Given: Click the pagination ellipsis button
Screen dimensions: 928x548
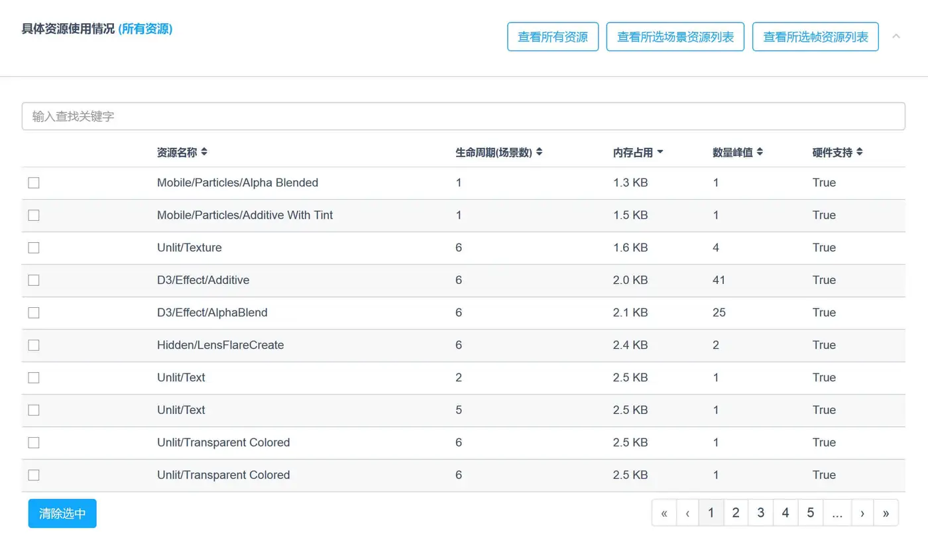Looking at the screenshot, I should tap(837, 513).
